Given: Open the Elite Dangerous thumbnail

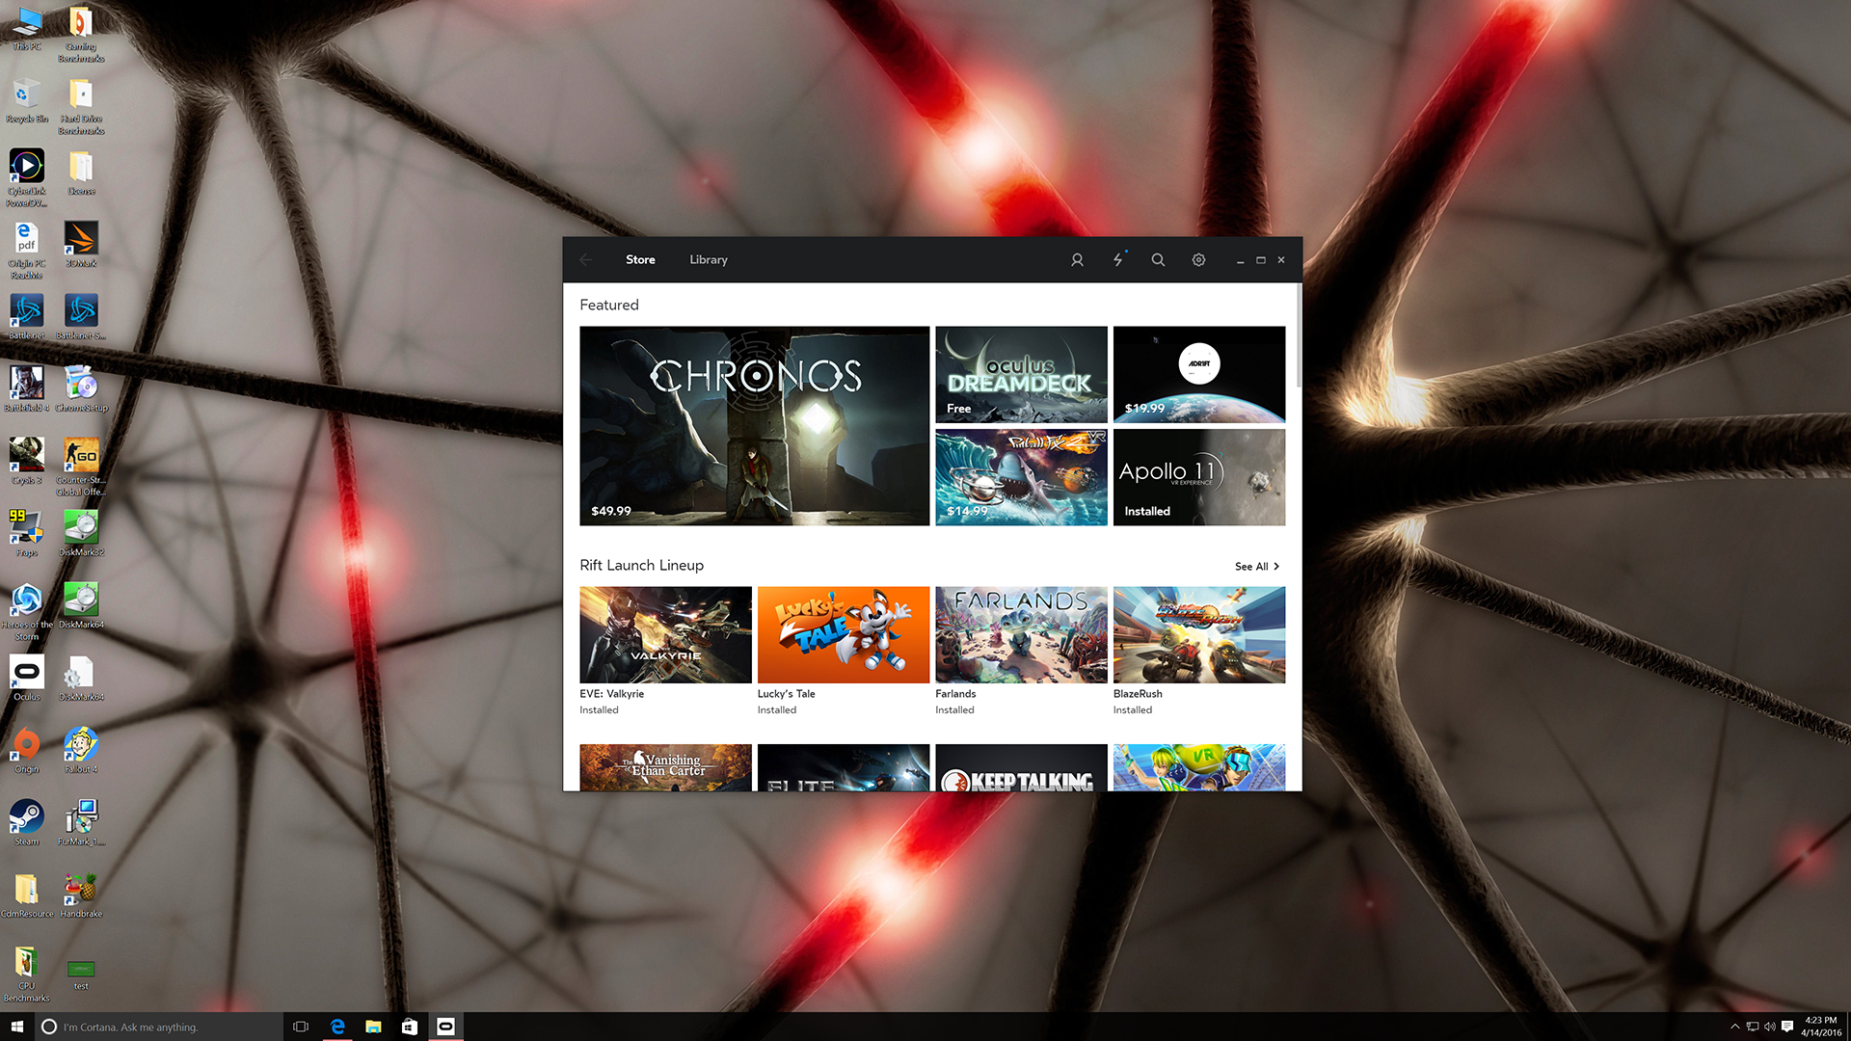Looking at the screenshot, I should [x=844, y=767].
